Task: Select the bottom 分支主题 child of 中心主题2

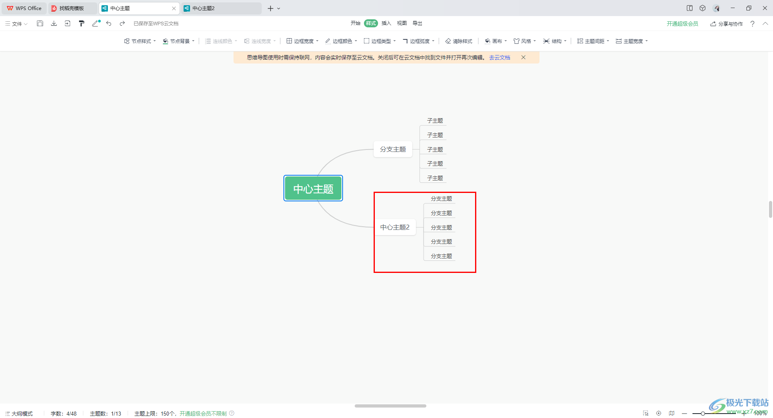Action: (x=441, y=256)
